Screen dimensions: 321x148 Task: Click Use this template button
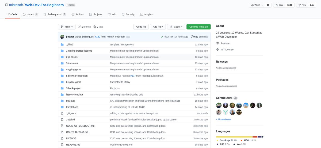pos(198,27)
